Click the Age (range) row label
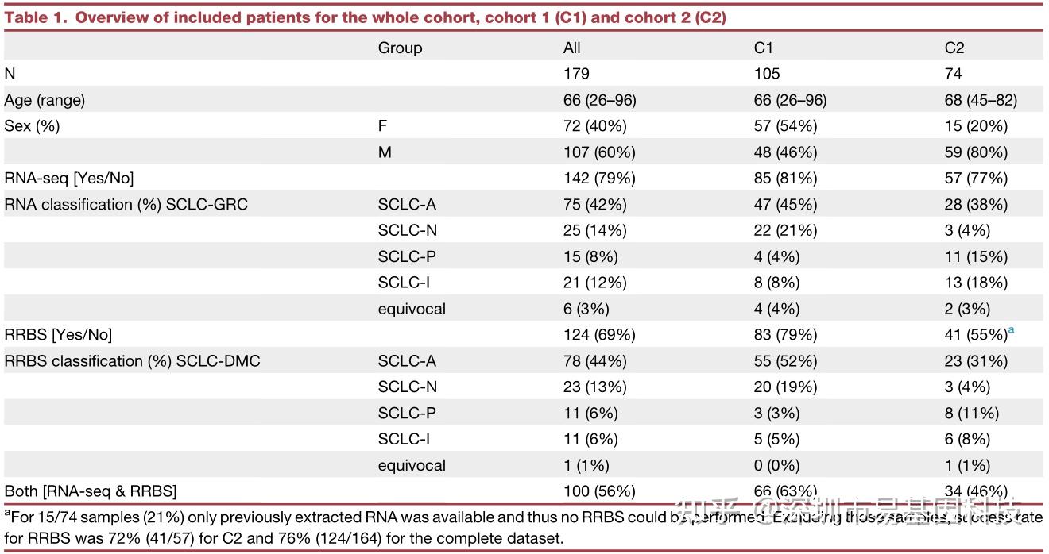The height and width of the screenshot is (554, 1049). coord(45,100)
